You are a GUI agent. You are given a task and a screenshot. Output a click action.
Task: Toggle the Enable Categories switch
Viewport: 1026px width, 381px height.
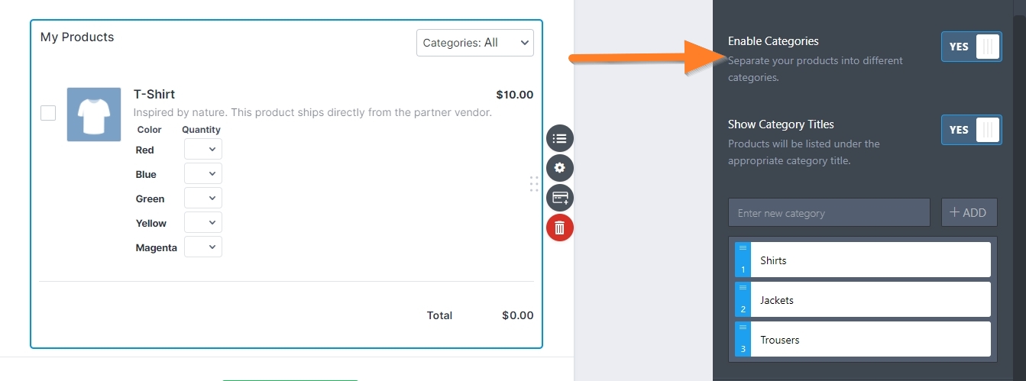(x=971, y=47)
